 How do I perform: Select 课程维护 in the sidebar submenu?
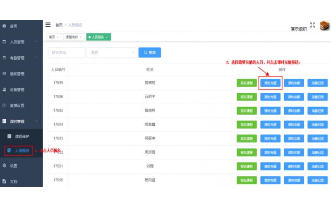click(22, 136)
